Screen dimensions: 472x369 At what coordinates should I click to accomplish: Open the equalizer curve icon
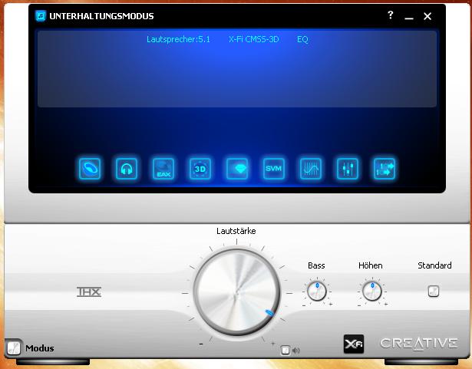pyautogui.click(x=311, y=169)
